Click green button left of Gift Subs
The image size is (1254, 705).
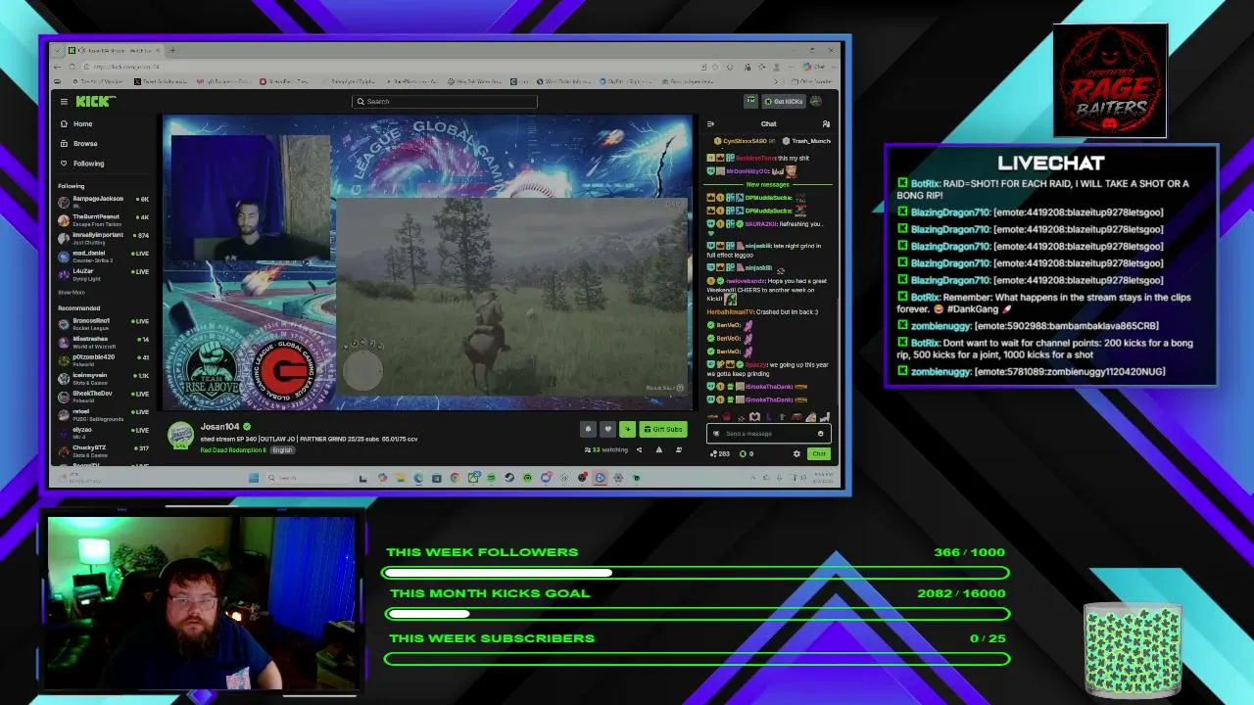[x=627, y=429]
